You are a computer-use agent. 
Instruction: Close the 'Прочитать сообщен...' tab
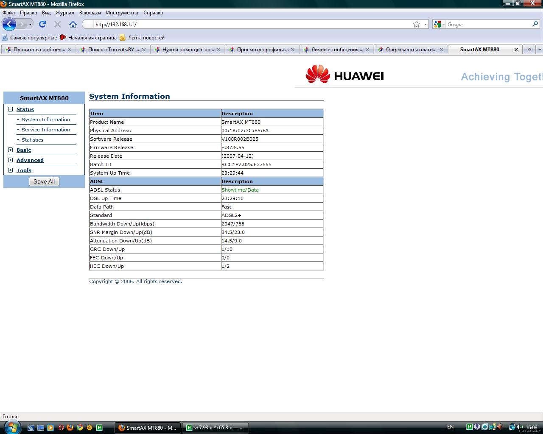tap(70, 50)
